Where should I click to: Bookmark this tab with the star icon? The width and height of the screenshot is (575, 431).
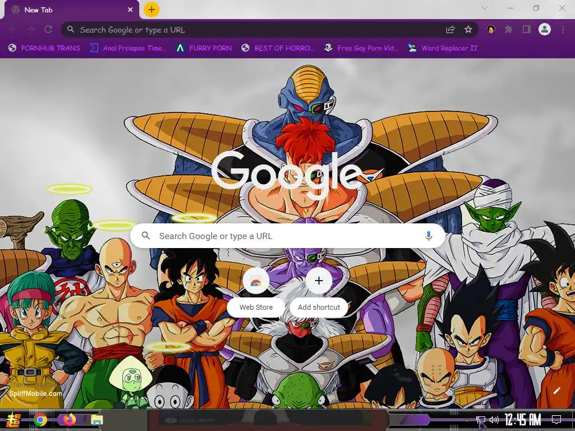[468, 29]
